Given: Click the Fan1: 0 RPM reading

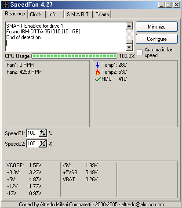Looking at the screenshot, I should pyautogui.click(x=20, y=65).
